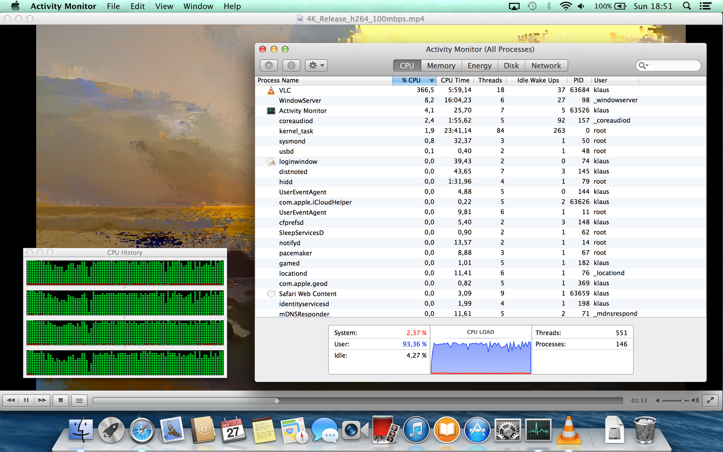Open Messages from the Dock
Viewport: 723px width, 452px height.
click(325, 430)
